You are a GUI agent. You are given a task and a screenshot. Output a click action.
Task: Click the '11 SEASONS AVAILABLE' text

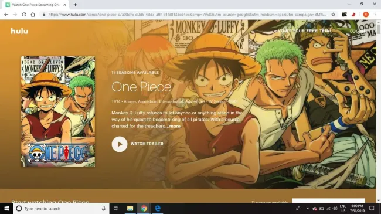pyautogui.click(x=135, y=73)
